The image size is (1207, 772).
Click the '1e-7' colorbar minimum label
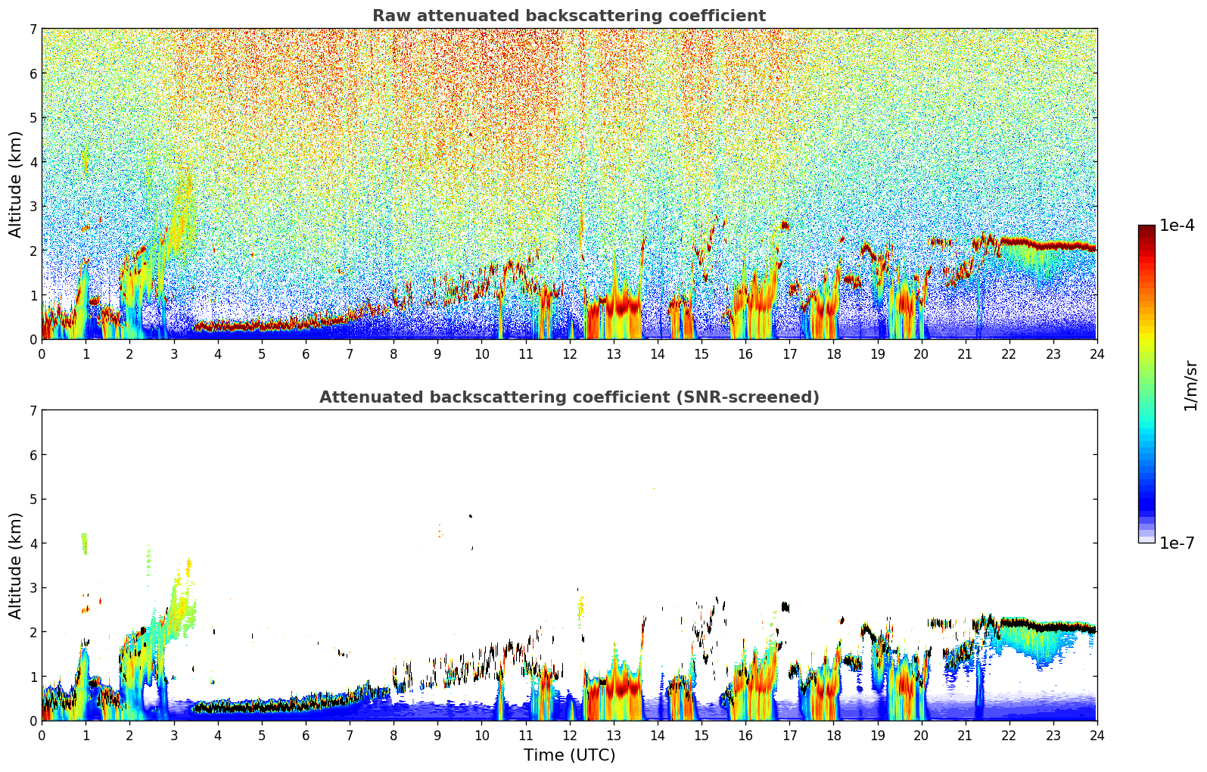click(1177, 543)
